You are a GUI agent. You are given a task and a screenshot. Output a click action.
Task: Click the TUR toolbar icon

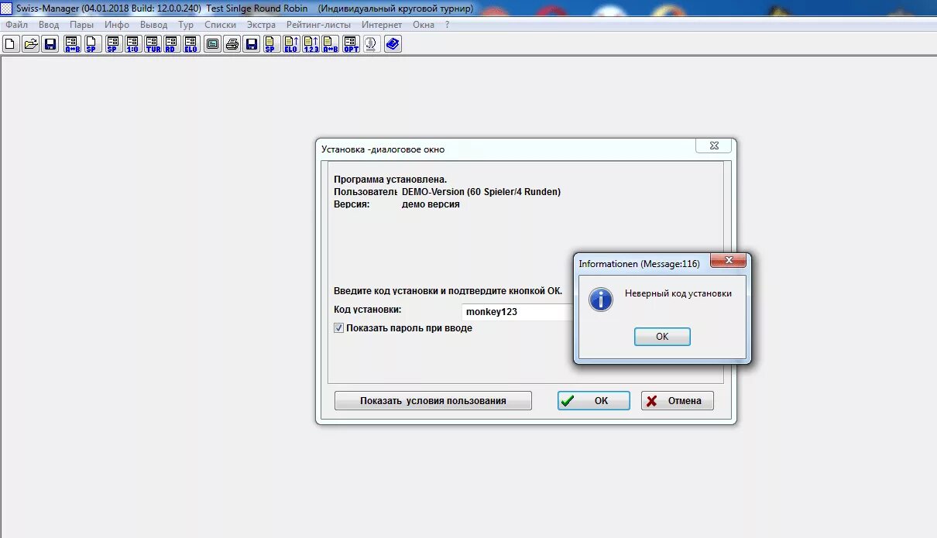tap(153, 44)
